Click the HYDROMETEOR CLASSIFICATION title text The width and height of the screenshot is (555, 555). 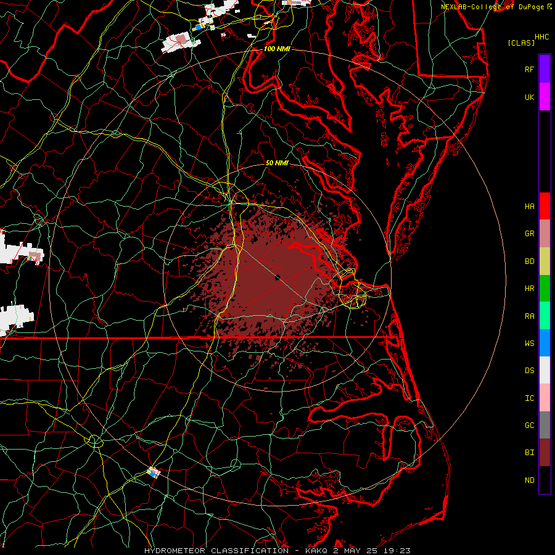click(216, 551)
